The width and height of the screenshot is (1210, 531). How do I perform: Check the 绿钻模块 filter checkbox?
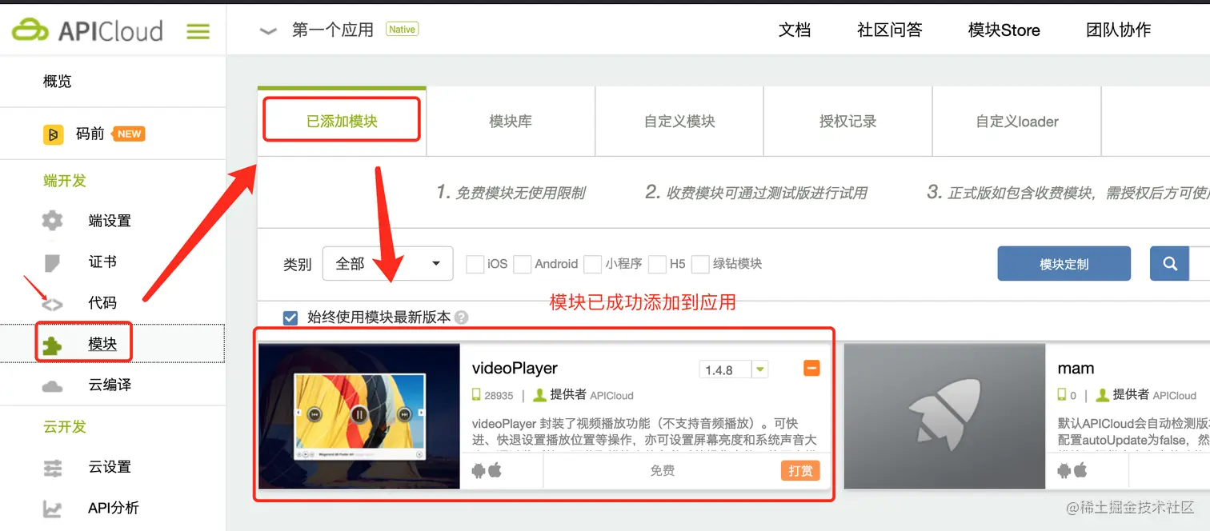(700, 264)
